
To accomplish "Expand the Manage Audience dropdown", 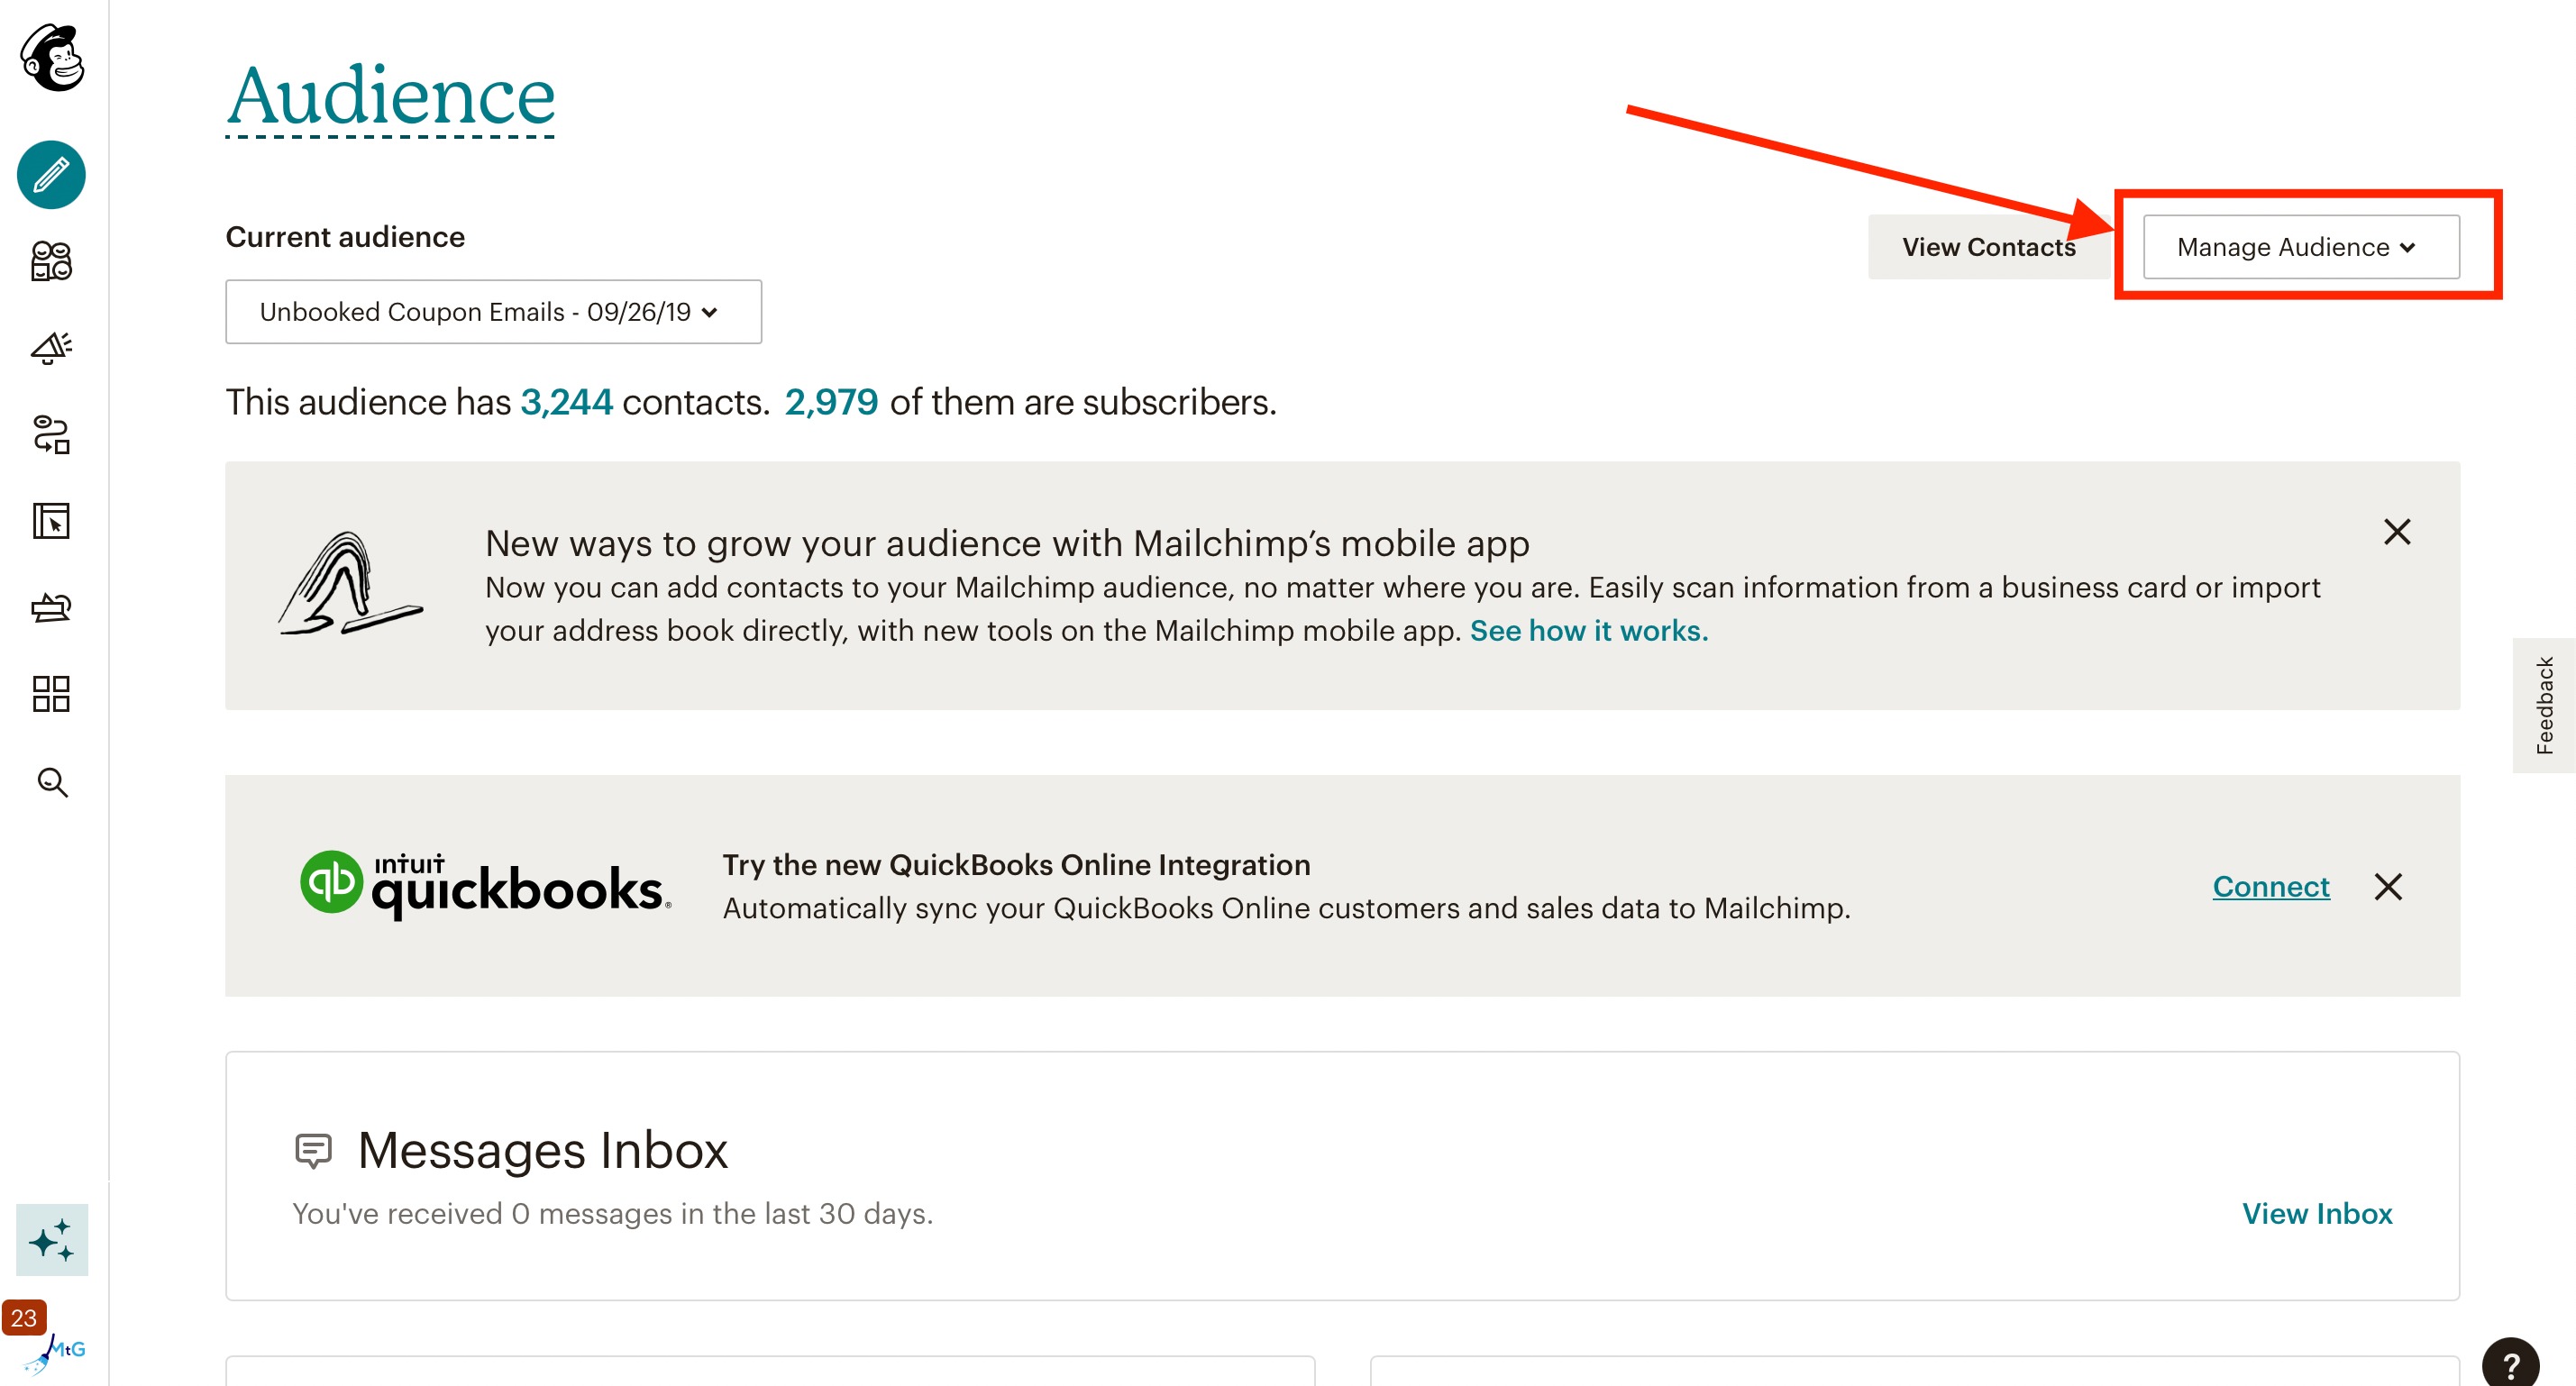I will click(2301, 247).
